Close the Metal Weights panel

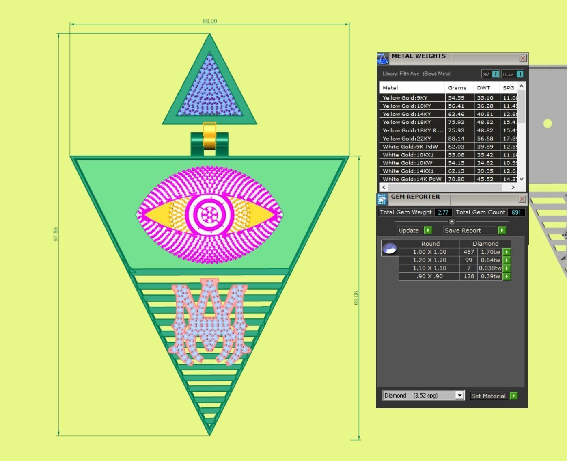tap(523, 58)
